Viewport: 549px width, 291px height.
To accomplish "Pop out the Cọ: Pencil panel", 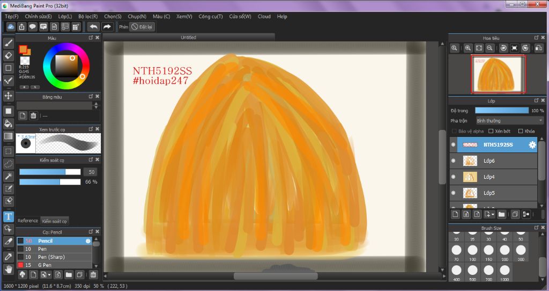I will click(91, 232).
